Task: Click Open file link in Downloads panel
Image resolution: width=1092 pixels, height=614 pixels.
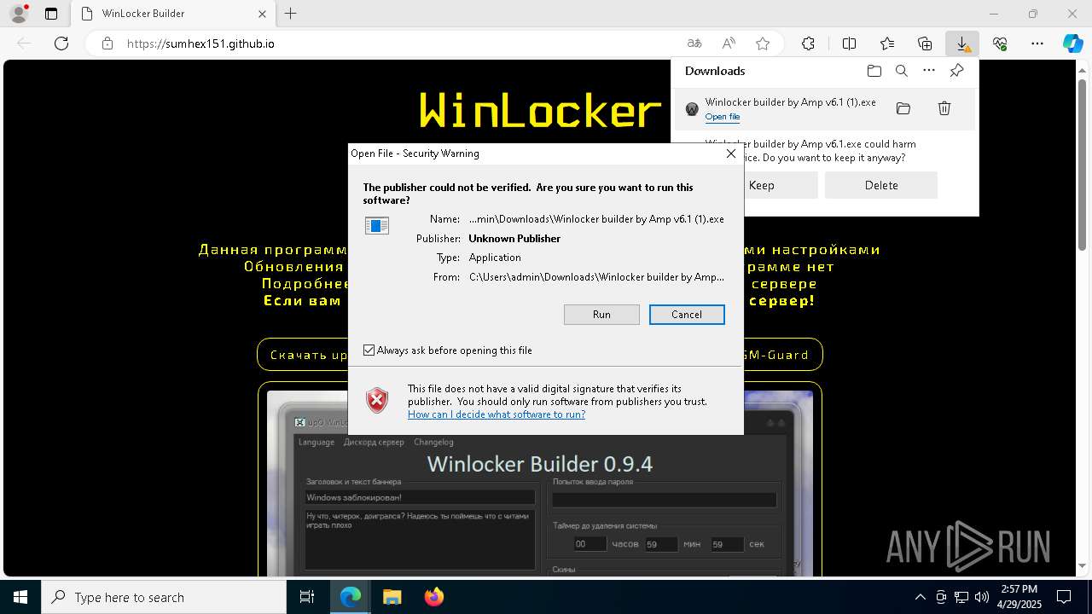Action: pyautogui.click(x=723, y=117)
